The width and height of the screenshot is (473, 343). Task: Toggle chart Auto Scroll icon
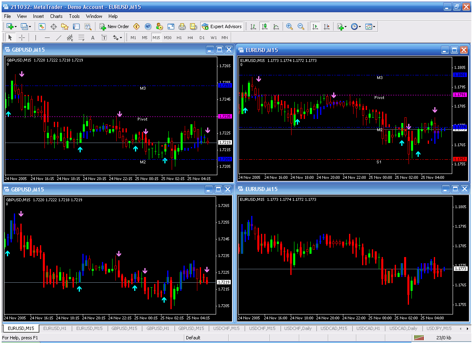pyautogui.click(x=315, y=26)
